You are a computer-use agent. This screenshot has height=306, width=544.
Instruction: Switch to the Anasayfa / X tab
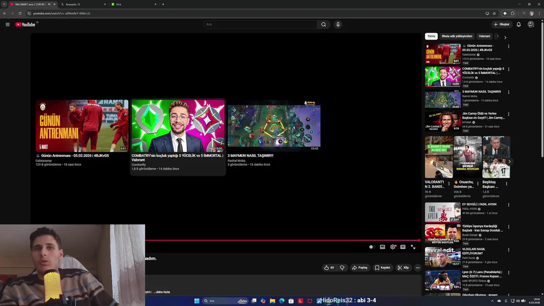(x=83, y=4)
